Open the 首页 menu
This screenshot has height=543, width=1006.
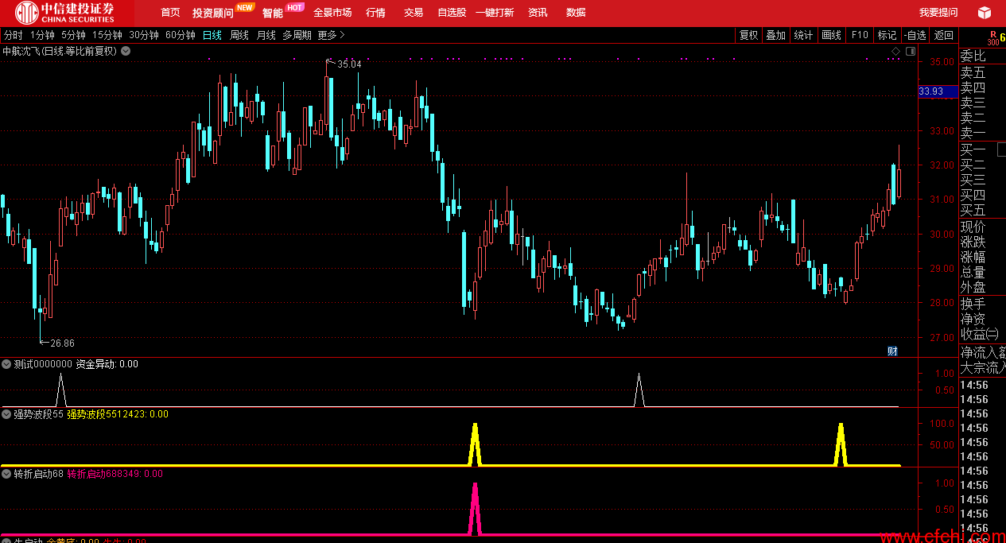coord(170,13)
